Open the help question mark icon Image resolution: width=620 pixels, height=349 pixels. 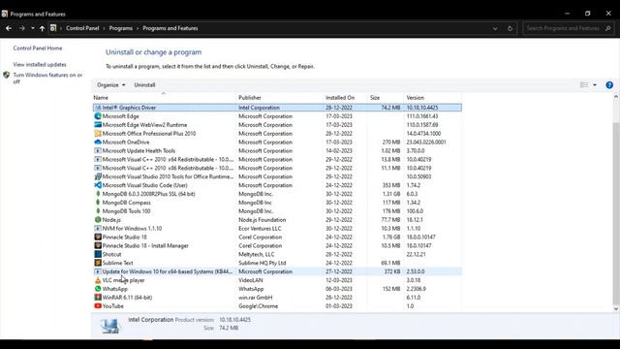(x=609, y=85)
